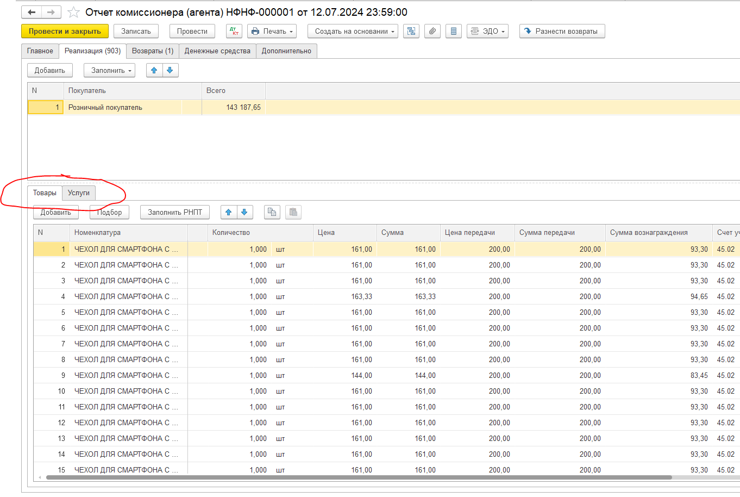
Task: Move goods row down using arrow near Заполнить РНПТ
Action: 244,212
